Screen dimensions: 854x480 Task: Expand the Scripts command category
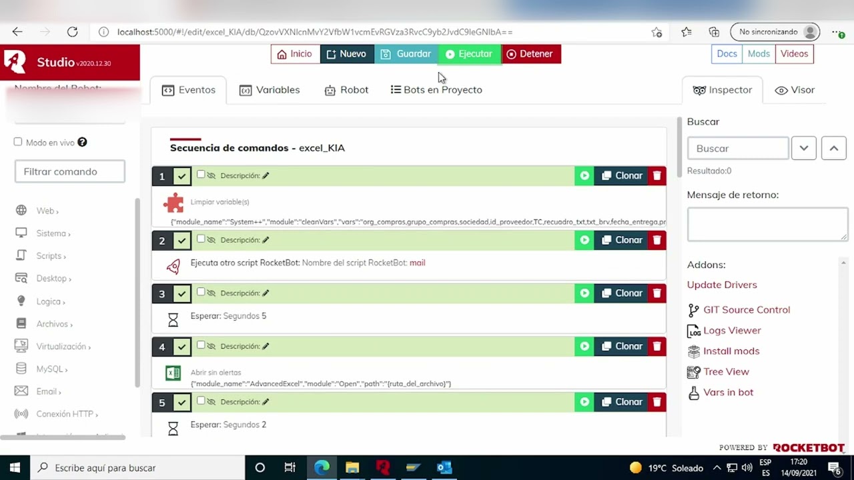click(51, 256)
